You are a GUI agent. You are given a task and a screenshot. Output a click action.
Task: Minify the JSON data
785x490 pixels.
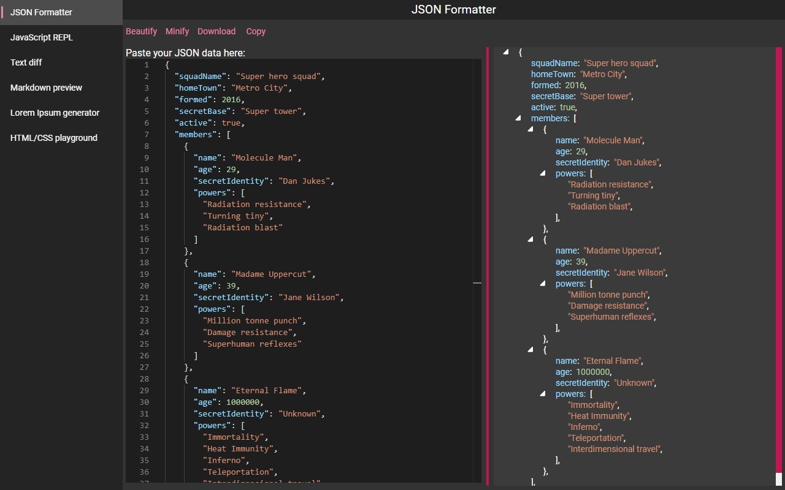177,31
